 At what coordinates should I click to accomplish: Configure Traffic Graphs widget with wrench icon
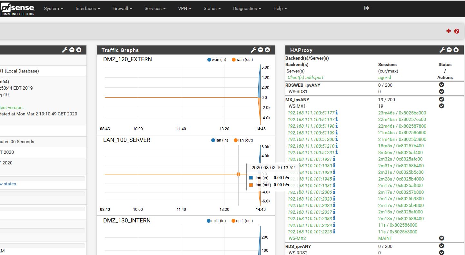pos(253,50)
